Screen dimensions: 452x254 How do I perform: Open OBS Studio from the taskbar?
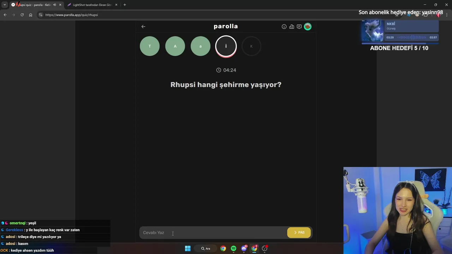click(264, 248)
